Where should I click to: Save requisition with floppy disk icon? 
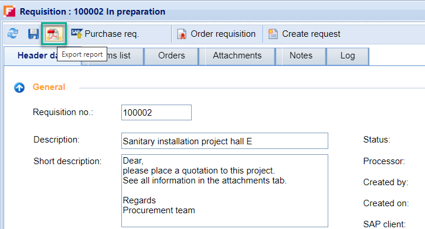(33, 34)
